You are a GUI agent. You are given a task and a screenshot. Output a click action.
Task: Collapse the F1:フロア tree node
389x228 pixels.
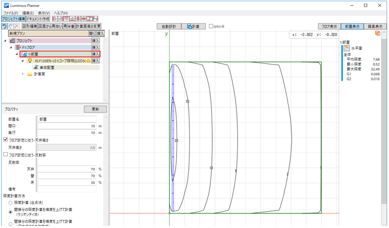coord(11,47)
